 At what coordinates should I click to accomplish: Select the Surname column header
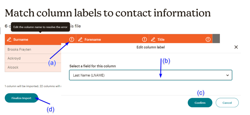[x=21, y=40]
